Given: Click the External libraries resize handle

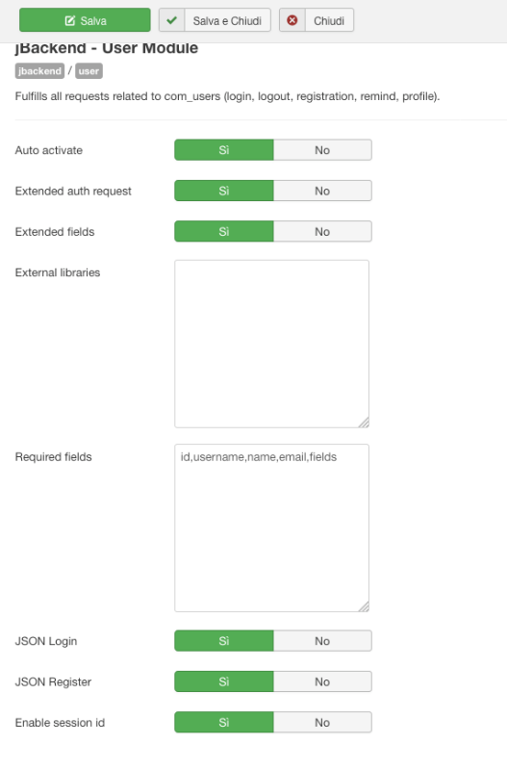Looking at the screenshot, I should (x=364, y=423).
